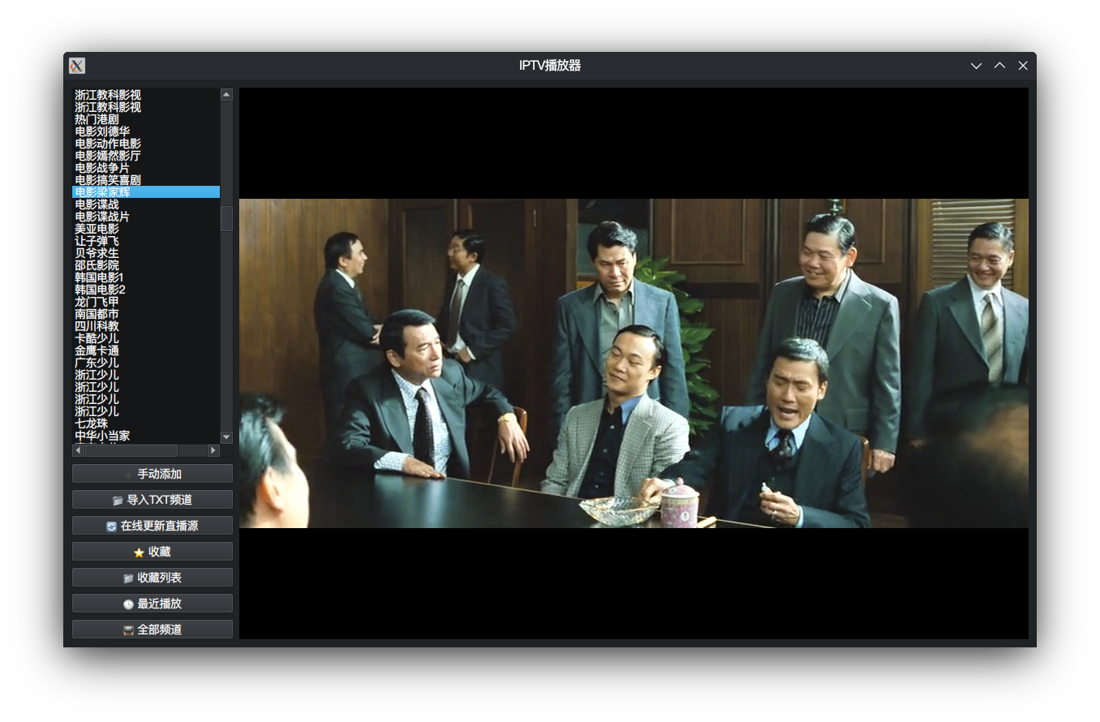The image size is (1100, 722).
Task: Choose 让子弹飞 in the channel list
Action: pyautogui.click(x=146, y=241)
